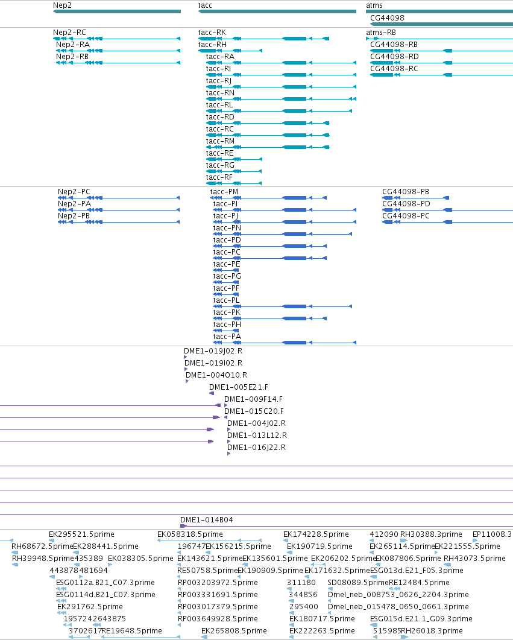Select the atms gene bar
The image size is (513, 640).
click(x=439, y=11)
